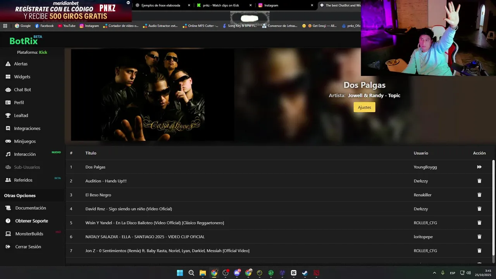The width and height of the screenshot is (496, 279).
Task: Open YouTube bookmark
Action: pos(67,26)
